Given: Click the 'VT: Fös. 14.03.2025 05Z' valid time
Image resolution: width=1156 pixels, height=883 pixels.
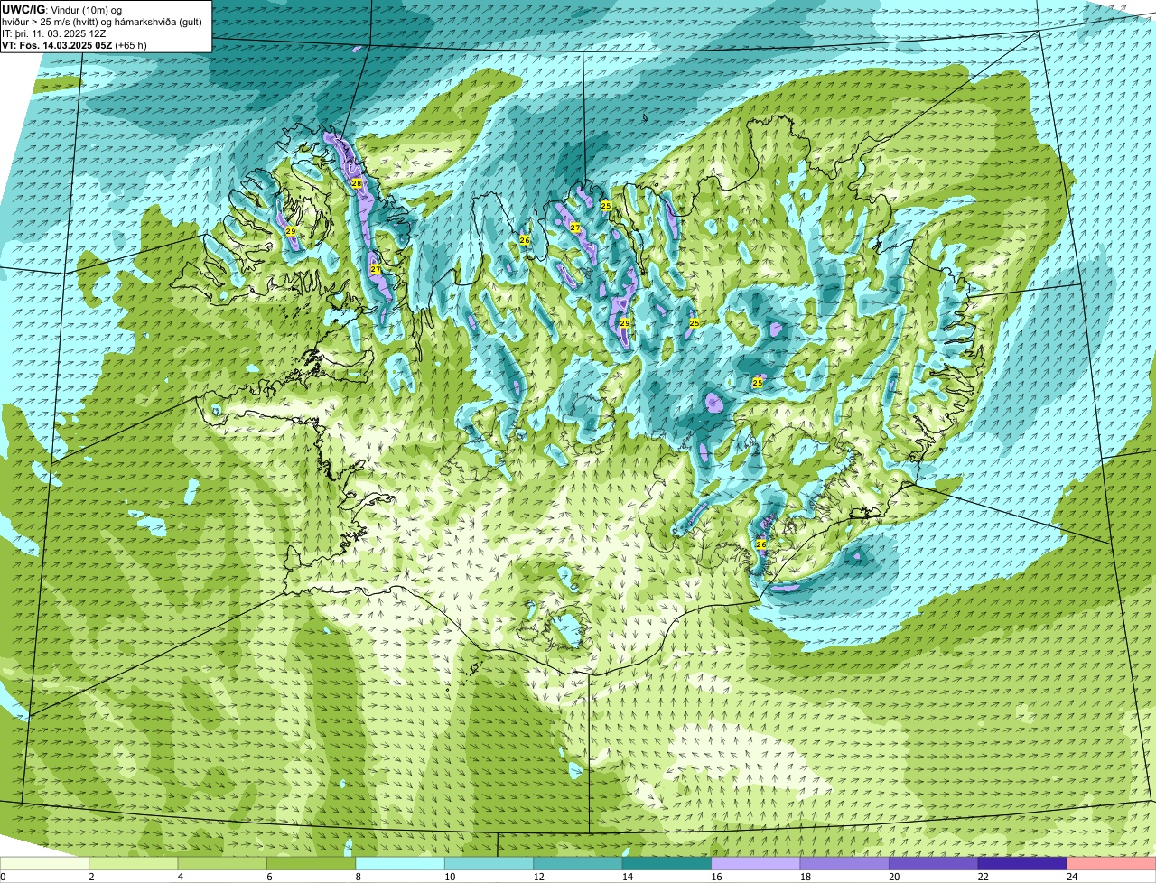Looking at the screenshot, I should [x=57, y=45].
